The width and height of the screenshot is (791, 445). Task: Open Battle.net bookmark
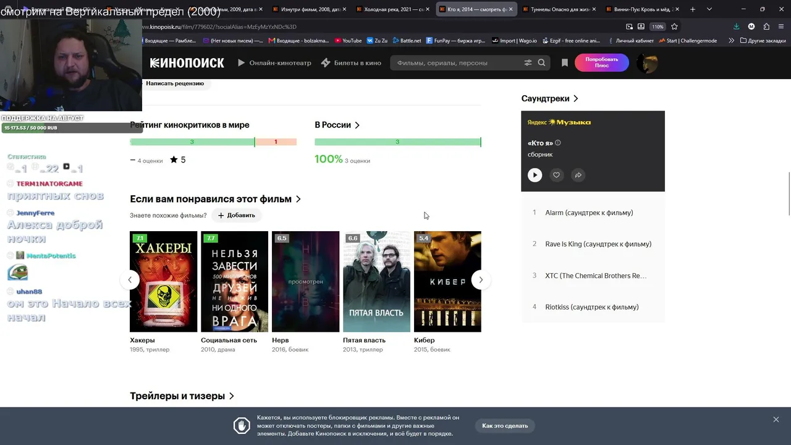(406, 41)
